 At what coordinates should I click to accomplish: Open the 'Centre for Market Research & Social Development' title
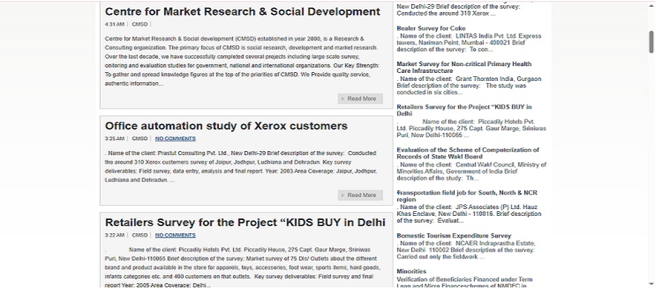(x=243, y=11)
